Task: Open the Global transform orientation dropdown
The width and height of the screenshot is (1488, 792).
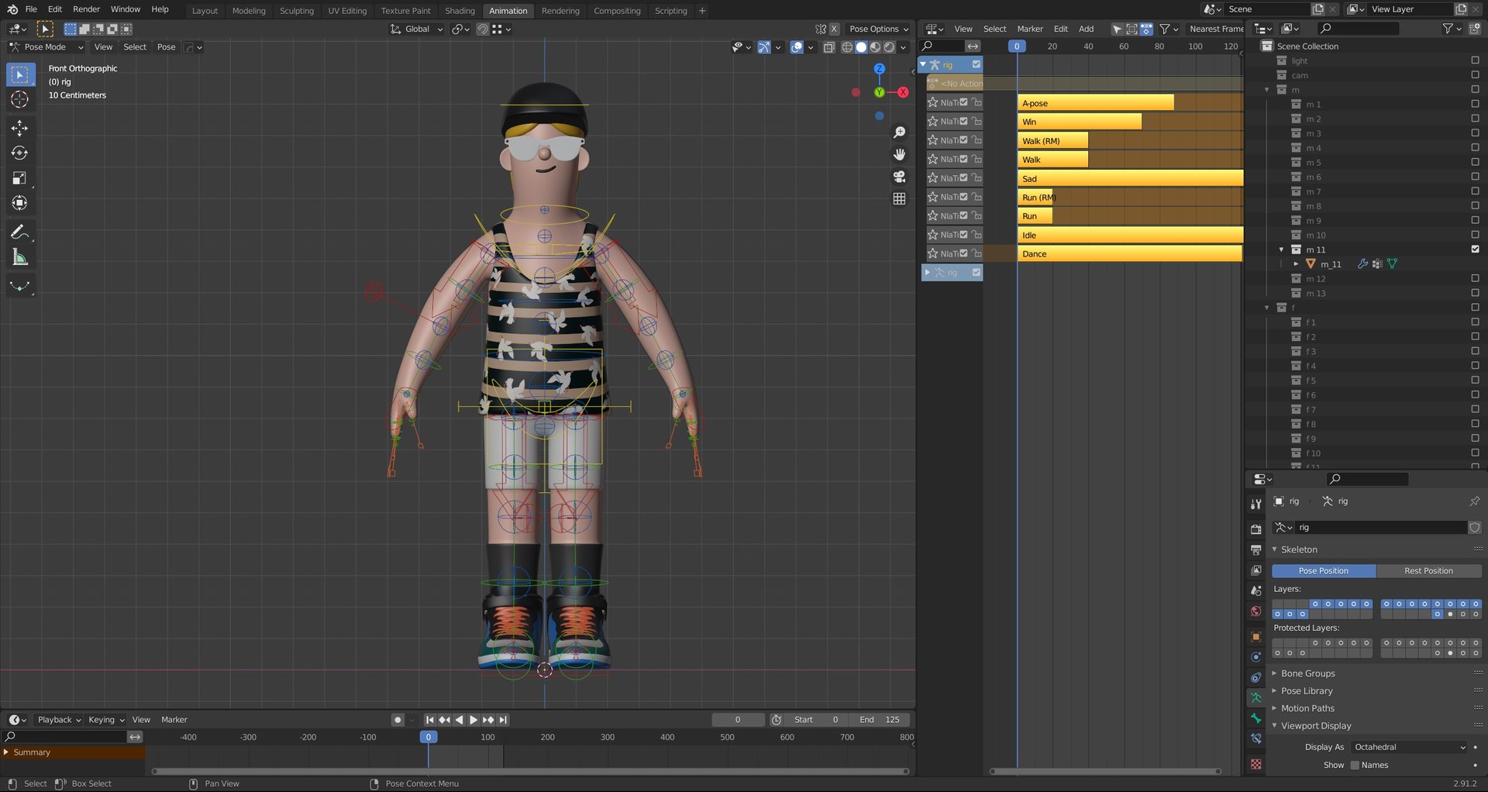Action: tap(417, 29)
